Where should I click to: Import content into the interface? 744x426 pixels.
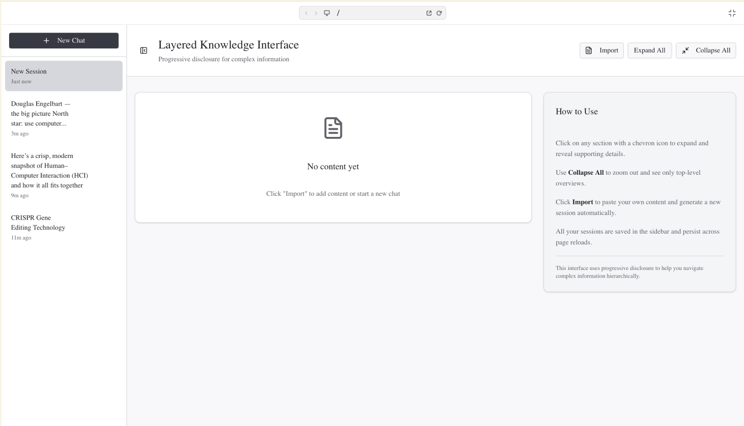pyautogui.click(x=601, y=50)
